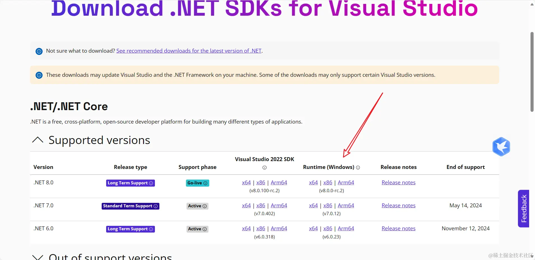Download .NET 7.0 SDK Arm64

(279, 205)
